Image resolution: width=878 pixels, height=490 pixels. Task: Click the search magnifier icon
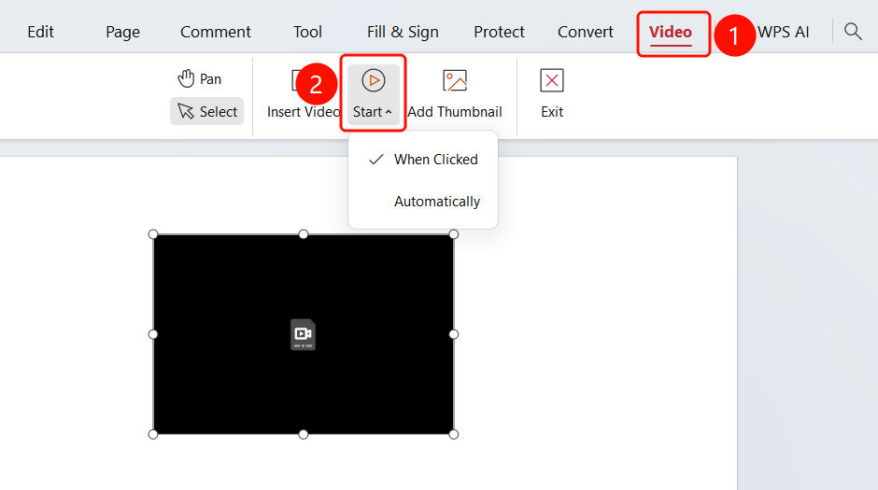tap(853, 32)
